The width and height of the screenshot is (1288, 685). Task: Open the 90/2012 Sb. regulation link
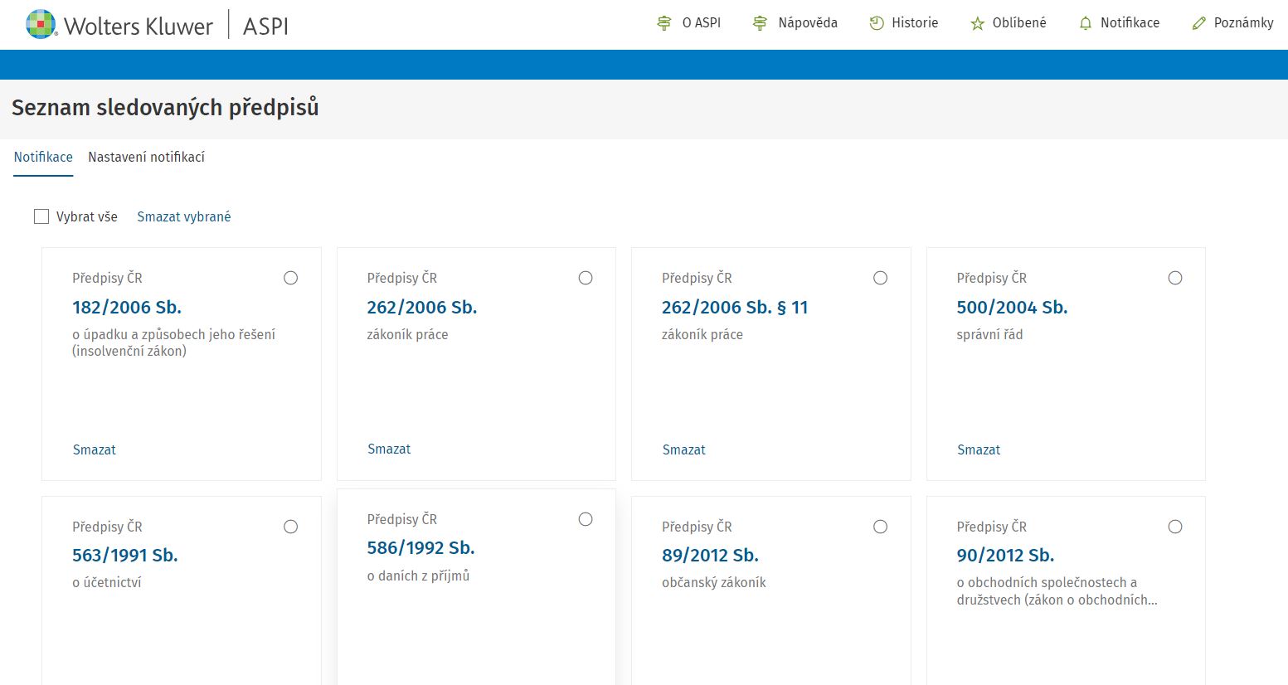[1005, 555]
